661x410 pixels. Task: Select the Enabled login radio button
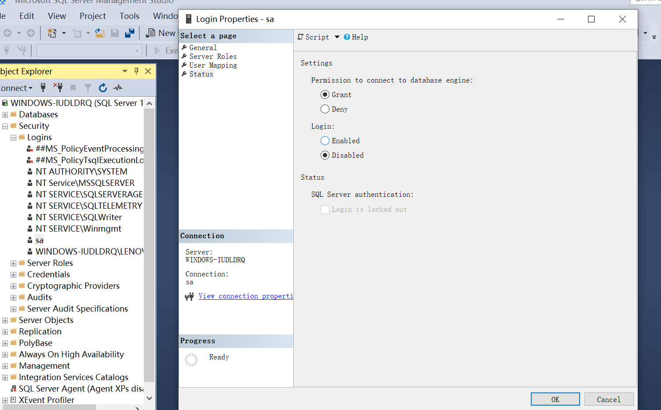point(325,141)
